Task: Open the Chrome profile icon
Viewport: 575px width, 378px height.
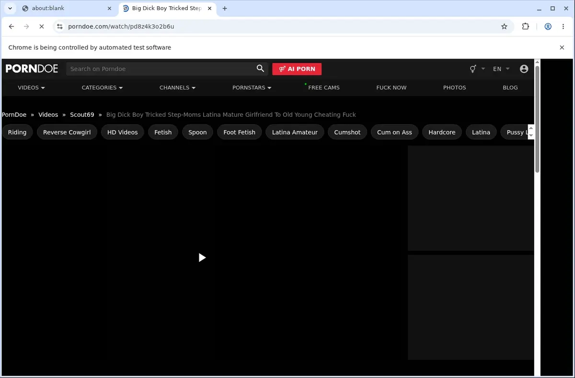Action: (548, 26)
